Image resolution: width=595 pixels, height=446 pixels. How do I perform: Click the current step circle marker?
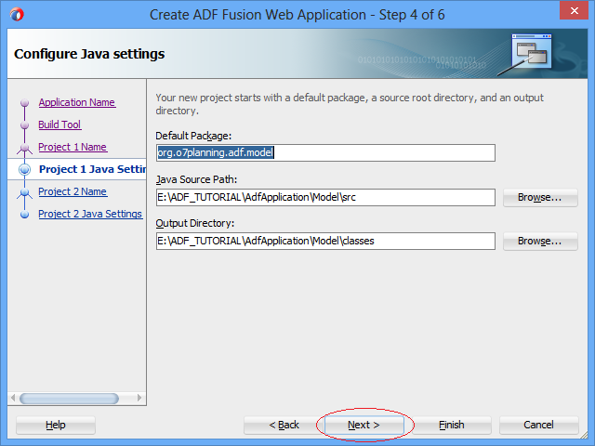click(x=25, y=169)
